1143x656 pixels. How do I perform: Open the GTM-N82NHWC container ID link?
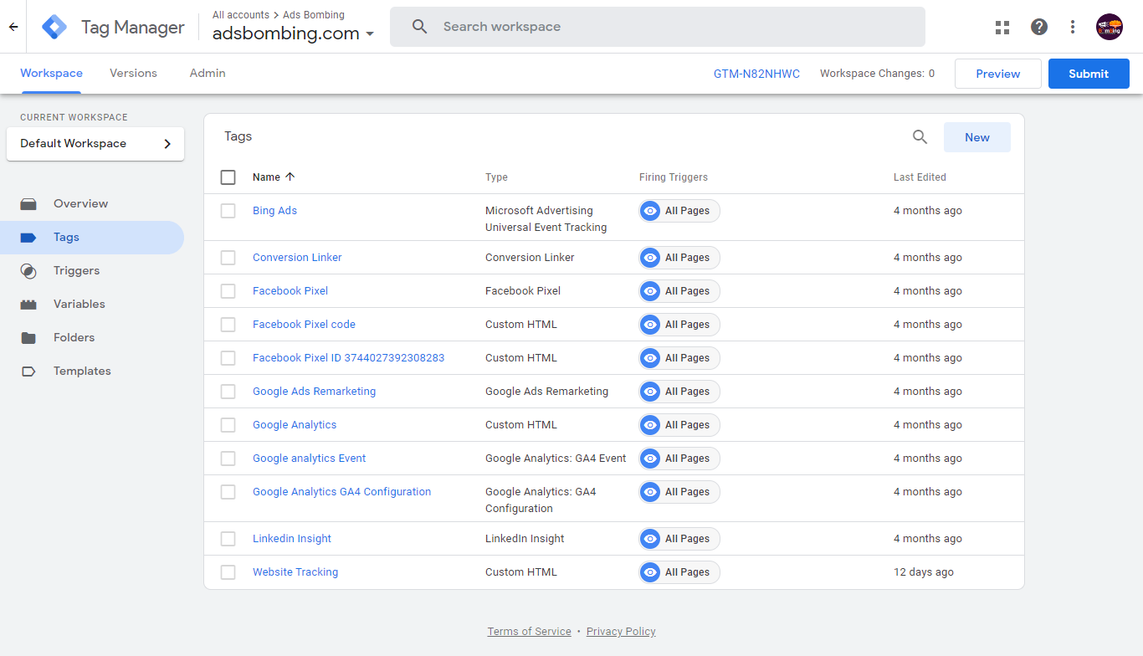coord(757,73)
